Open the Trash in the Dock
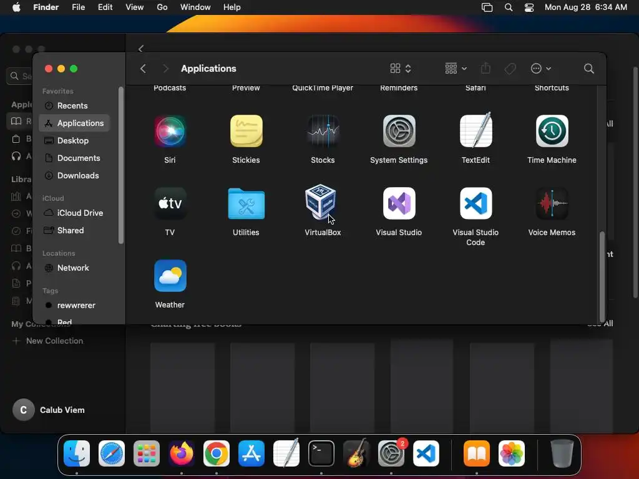Image resolution: width=639 pixels, height=479 pixels. tap(562, 453)
